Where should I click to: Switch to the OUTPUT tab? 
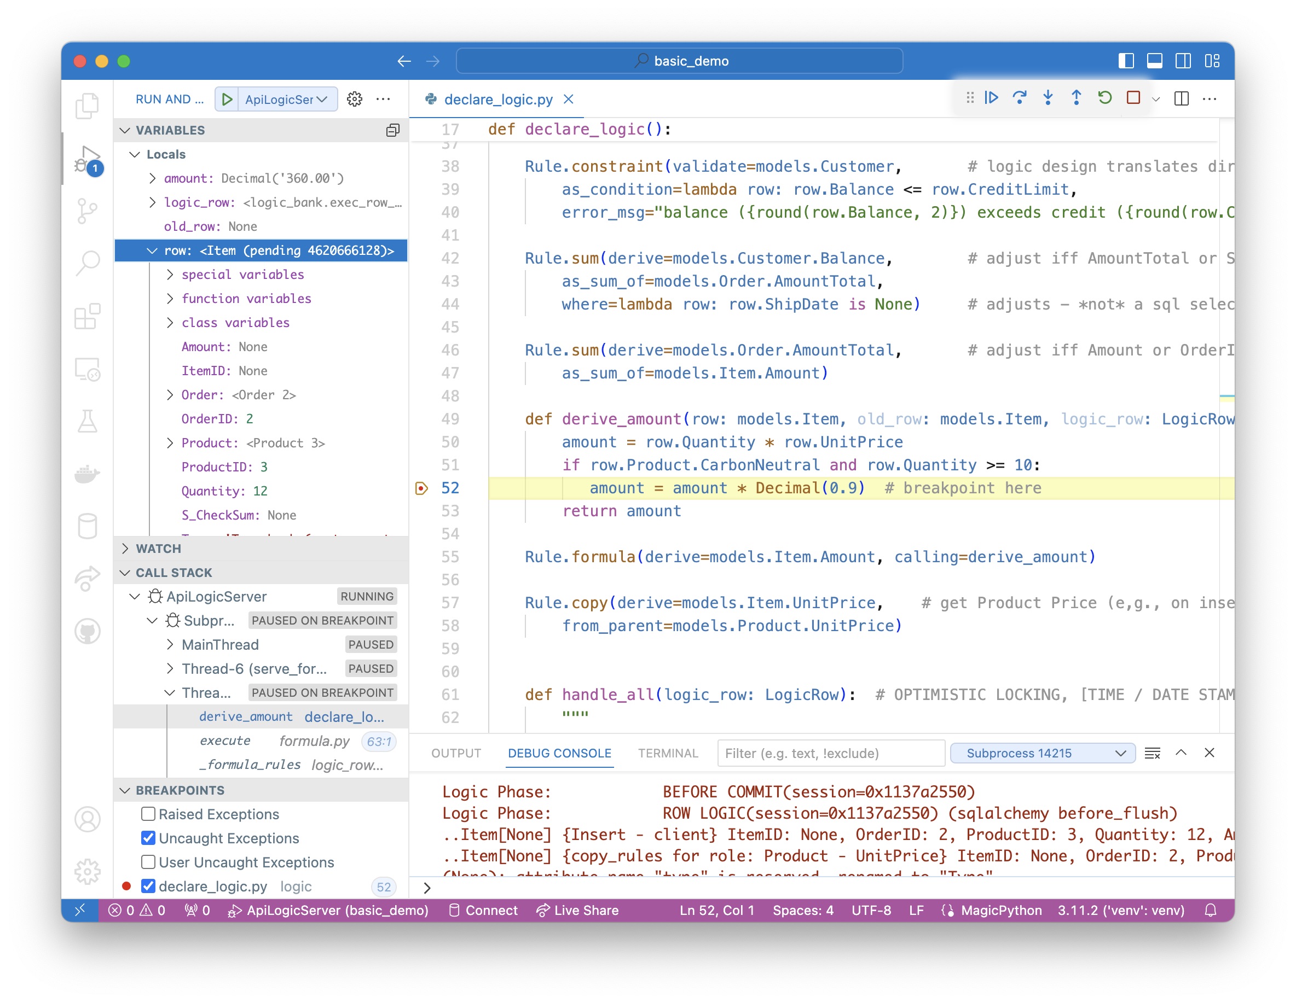[x=456, y=753]
